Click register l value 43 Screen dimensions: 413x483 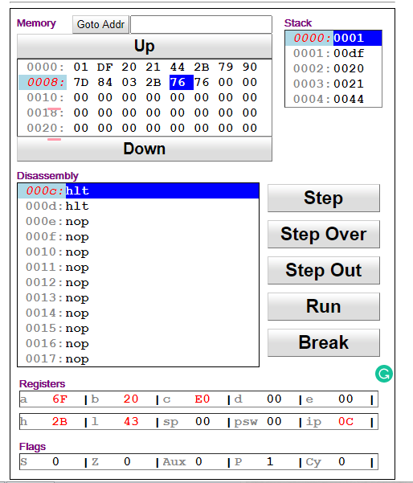[131, 421]
